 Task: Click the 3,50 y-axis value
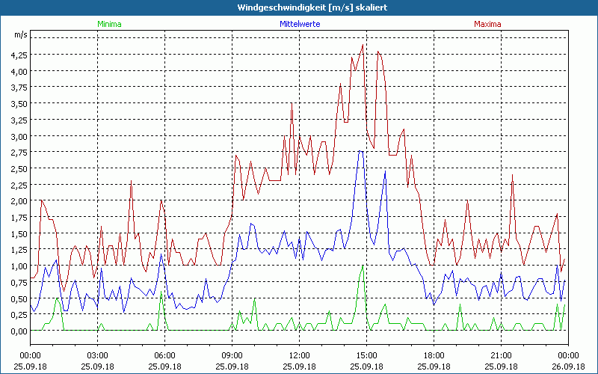(x=19, y=104)
